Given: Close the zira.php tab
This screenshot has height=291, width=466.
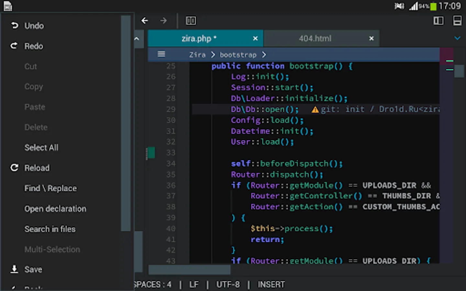Looking at the screenshot, I should tap(255, 38).
